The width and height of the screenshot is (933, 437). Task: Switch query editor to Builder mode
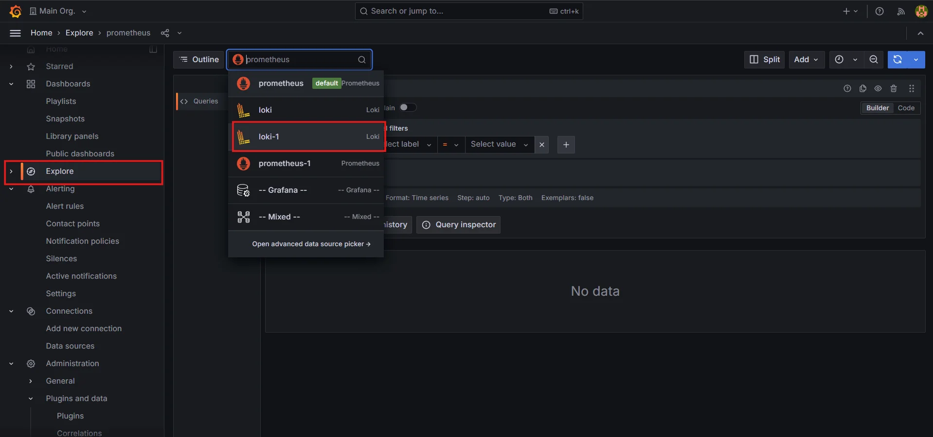(878, 108)
